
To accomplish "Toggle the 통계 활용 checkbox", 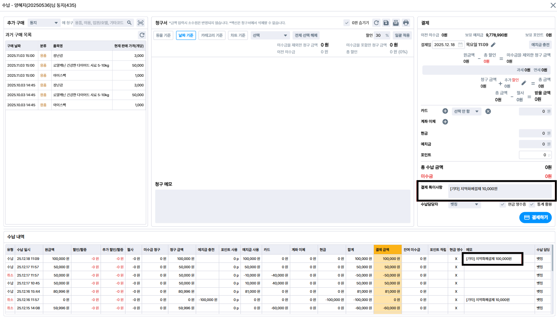I will [x=532, y=204].
